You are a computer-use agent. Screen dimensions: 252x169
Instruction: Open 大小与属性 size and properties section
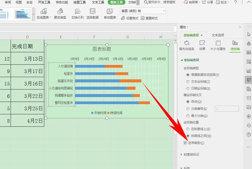(218, 45)
